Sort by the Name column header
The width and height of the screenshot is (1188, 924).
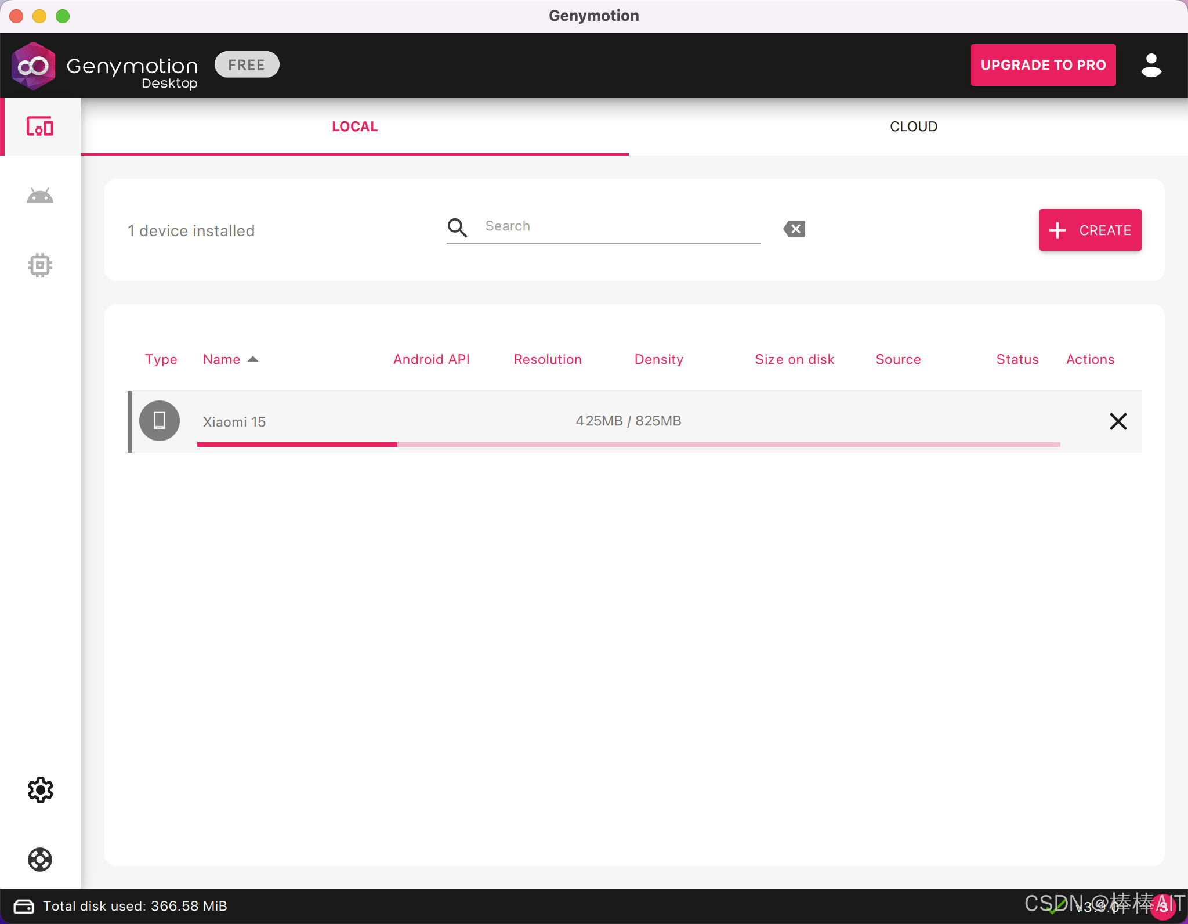tap(222, 359)
